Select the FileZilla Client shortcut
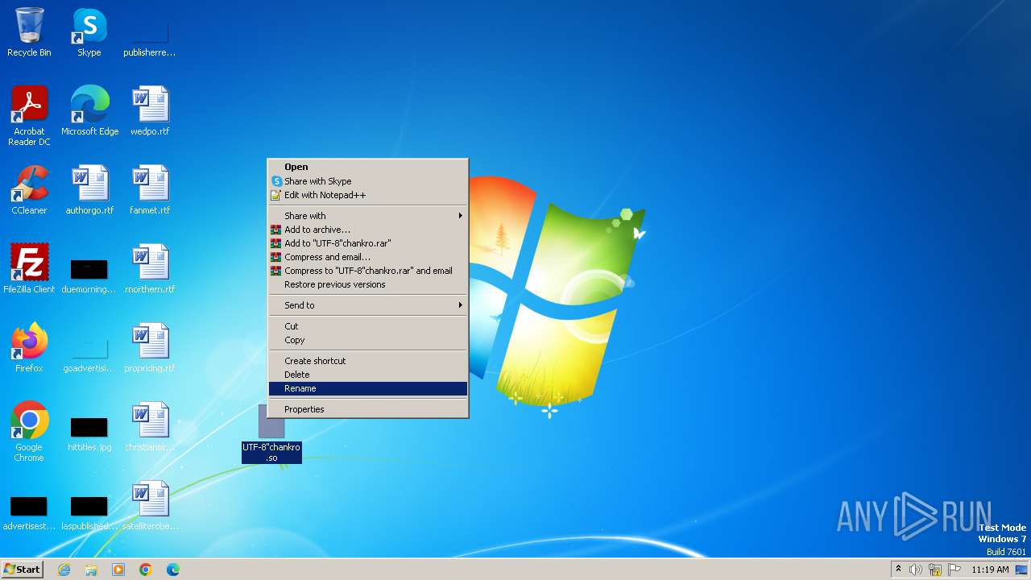Image resolution: width=1031 pixels, height=580 pixels. tap(29, 269)
